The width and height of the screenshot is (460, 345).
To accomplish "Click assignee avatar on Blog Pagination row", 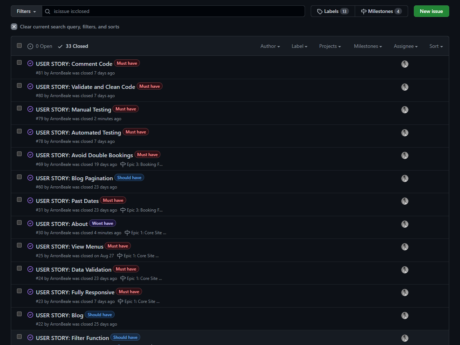I will click(x=405, y=178).
